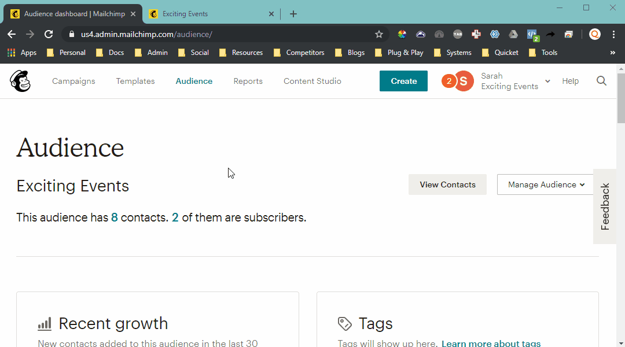Open the Help menu item
Viewport: 625px width, 347px height.
click(571, 81)
